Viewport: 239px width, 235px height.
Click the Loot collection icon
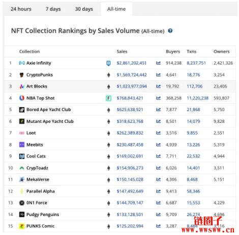point(22,133)
